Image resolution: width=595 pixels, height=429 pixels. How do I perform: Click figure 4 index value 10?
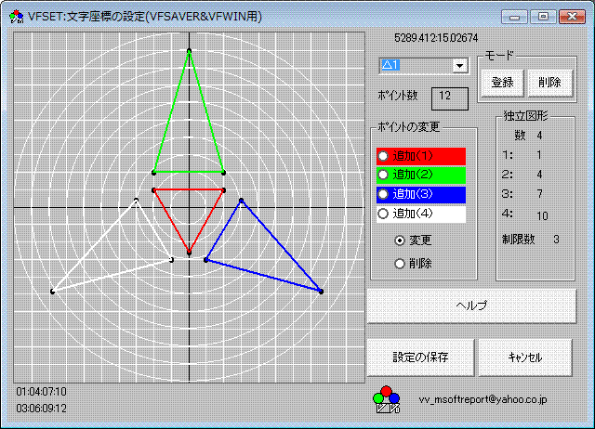[x=543, y=216]
